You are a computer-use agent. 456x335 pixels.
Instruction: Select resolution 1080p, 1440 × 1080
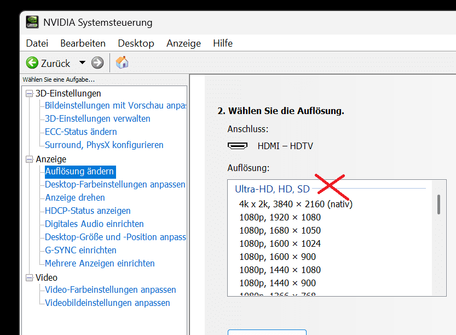tap(280, 270)
